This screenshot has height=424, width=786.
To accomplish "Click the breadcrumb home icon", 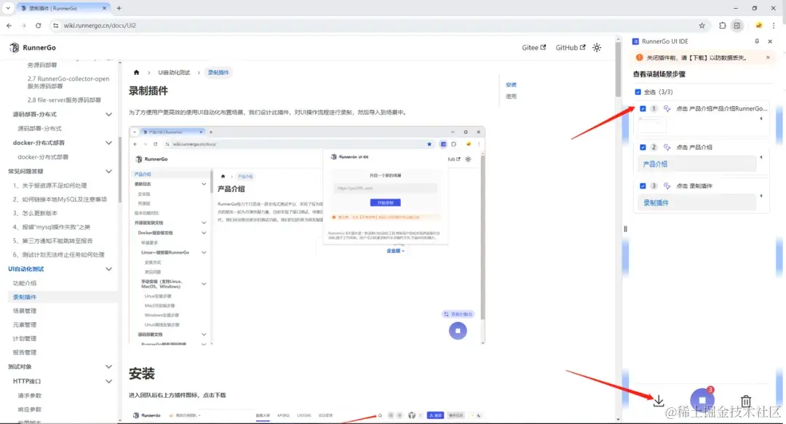I will tap(136, 73).
